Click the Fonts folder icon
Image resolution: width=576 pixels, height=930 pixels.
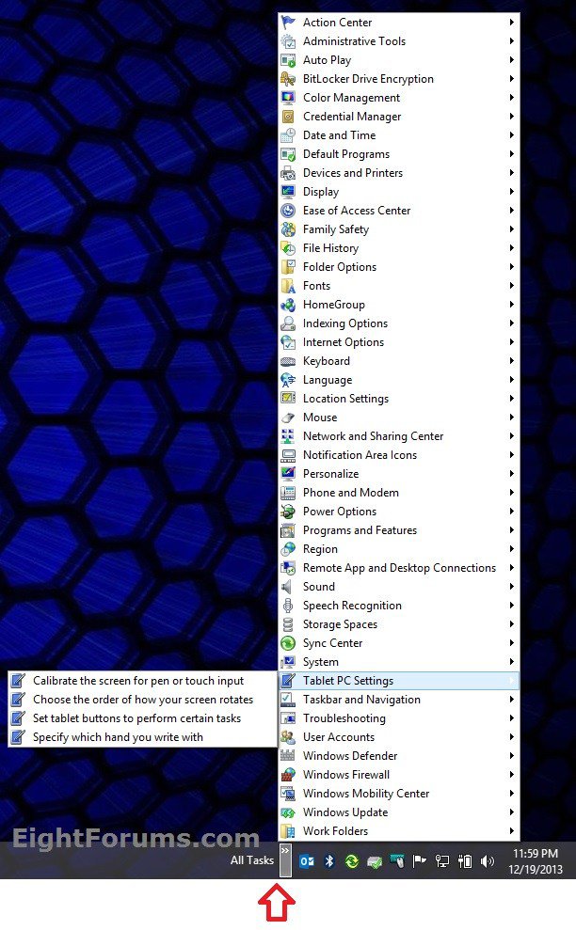click(x=288, y=286)
